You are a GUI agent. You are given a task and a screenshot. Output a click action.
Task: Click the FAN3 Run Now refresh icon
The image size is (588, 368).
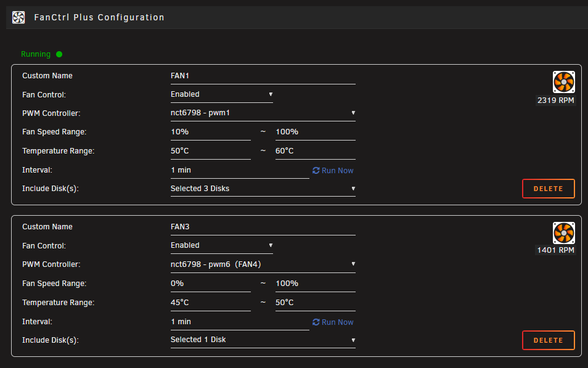316,322
